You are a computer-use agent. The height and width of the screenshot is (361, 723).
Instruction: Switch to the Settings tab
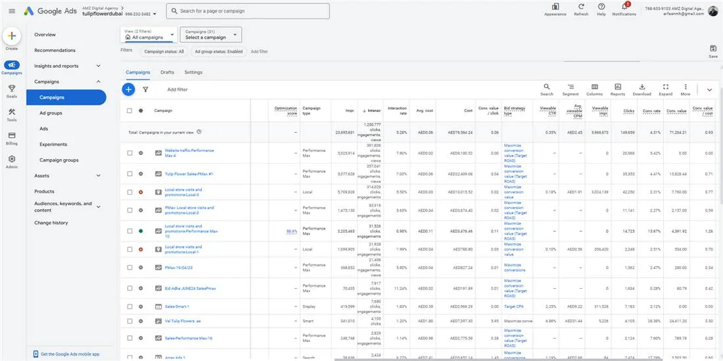(x=193, y=72)
